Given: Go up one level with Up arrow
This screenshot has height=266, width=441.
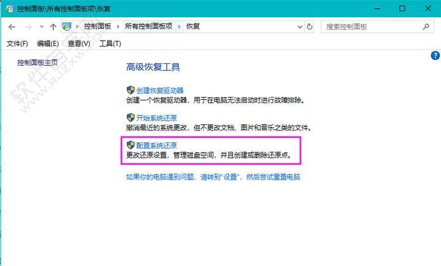Looking at the screenshot, I should pyautogui.click(x=53, y=27).
